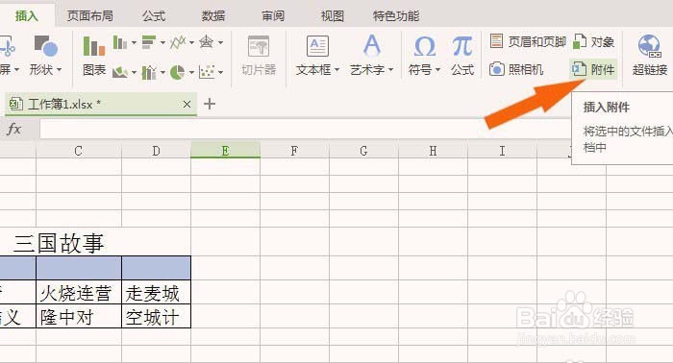The image size is (673, 363).
Task: Select the radar chart type icon
Action: [x=207, y=42]
